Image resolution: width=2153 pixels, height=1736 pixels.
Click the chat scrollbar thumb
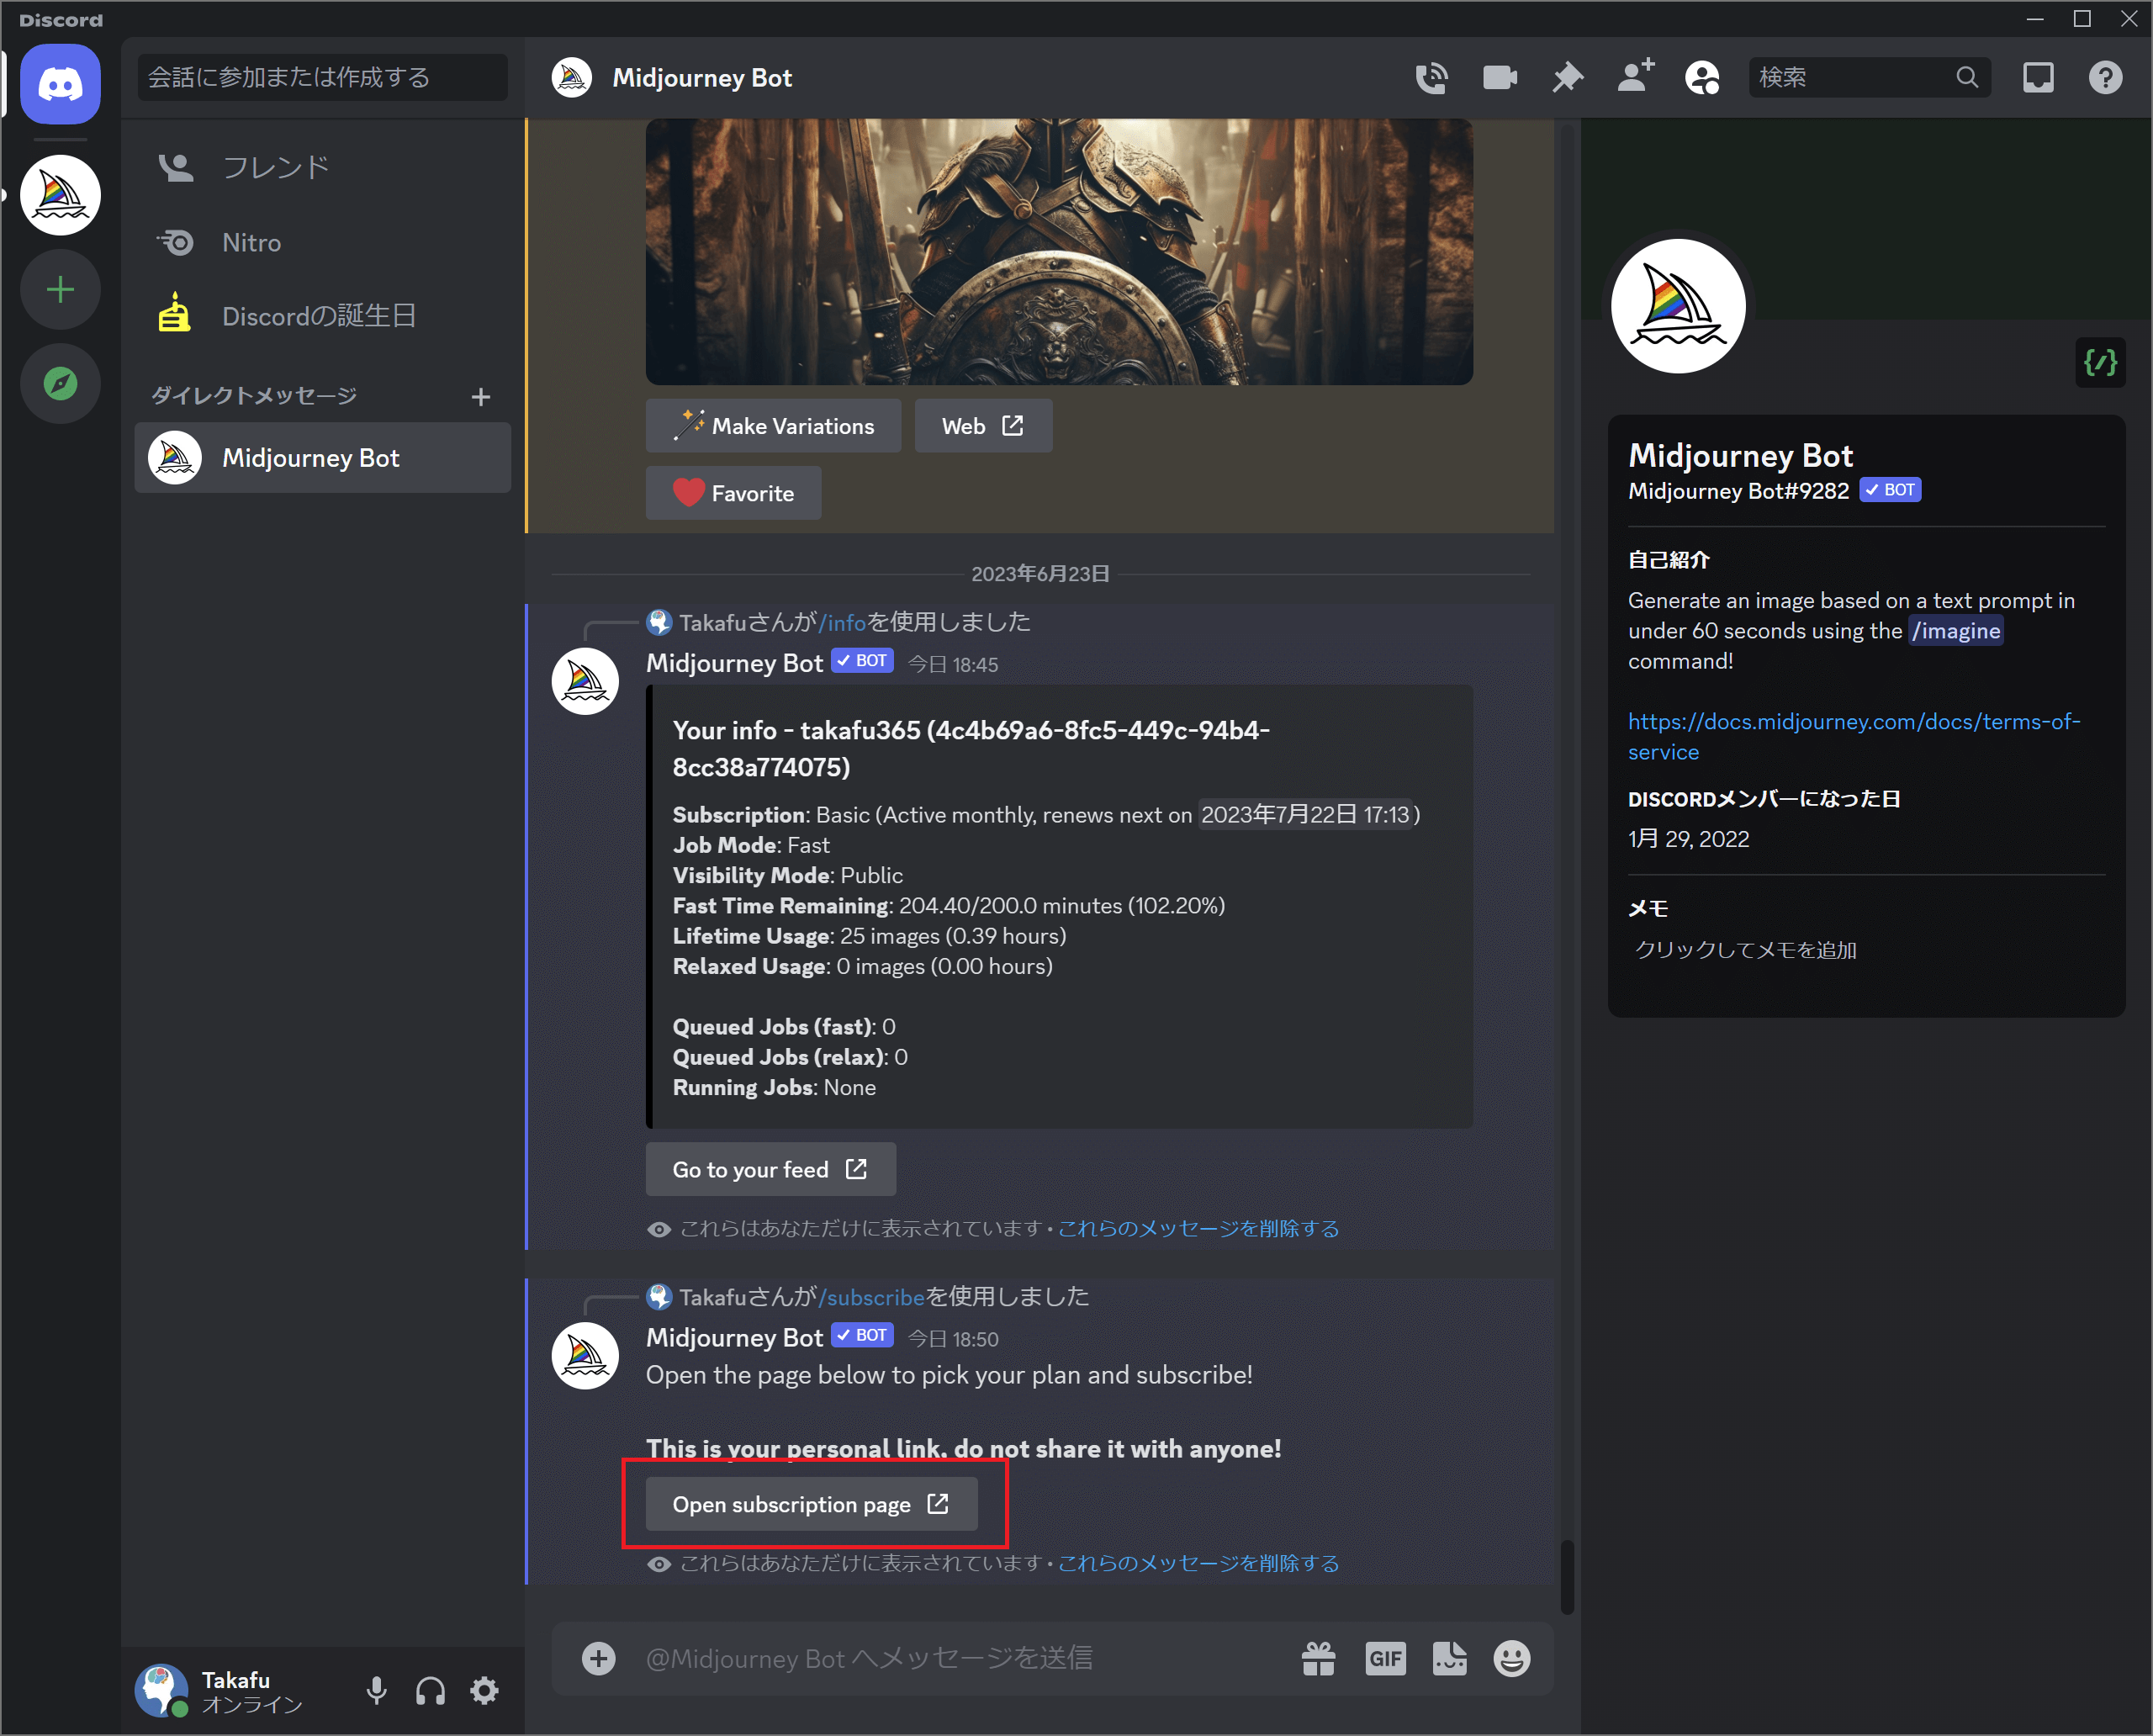tap(1566, 1576)
